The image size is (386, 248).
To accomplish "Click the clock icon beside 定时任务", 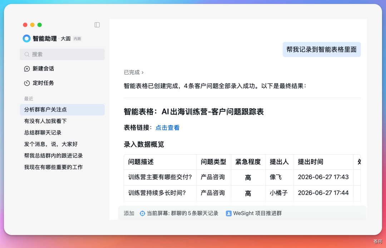I will tap(27, 83).
